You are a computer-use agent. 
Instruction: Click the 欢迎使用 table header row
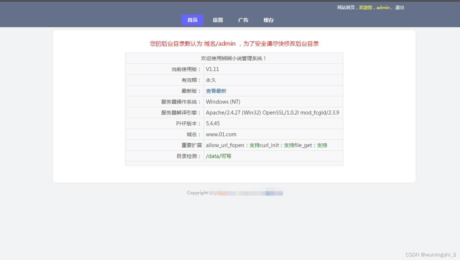pos(234,58)
